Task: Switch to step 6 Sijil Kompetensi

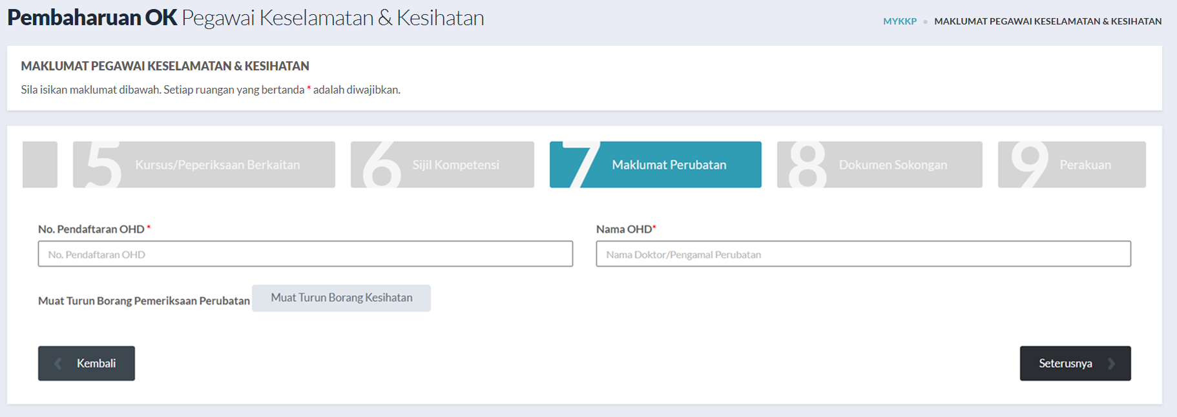Action: (443, 165)
